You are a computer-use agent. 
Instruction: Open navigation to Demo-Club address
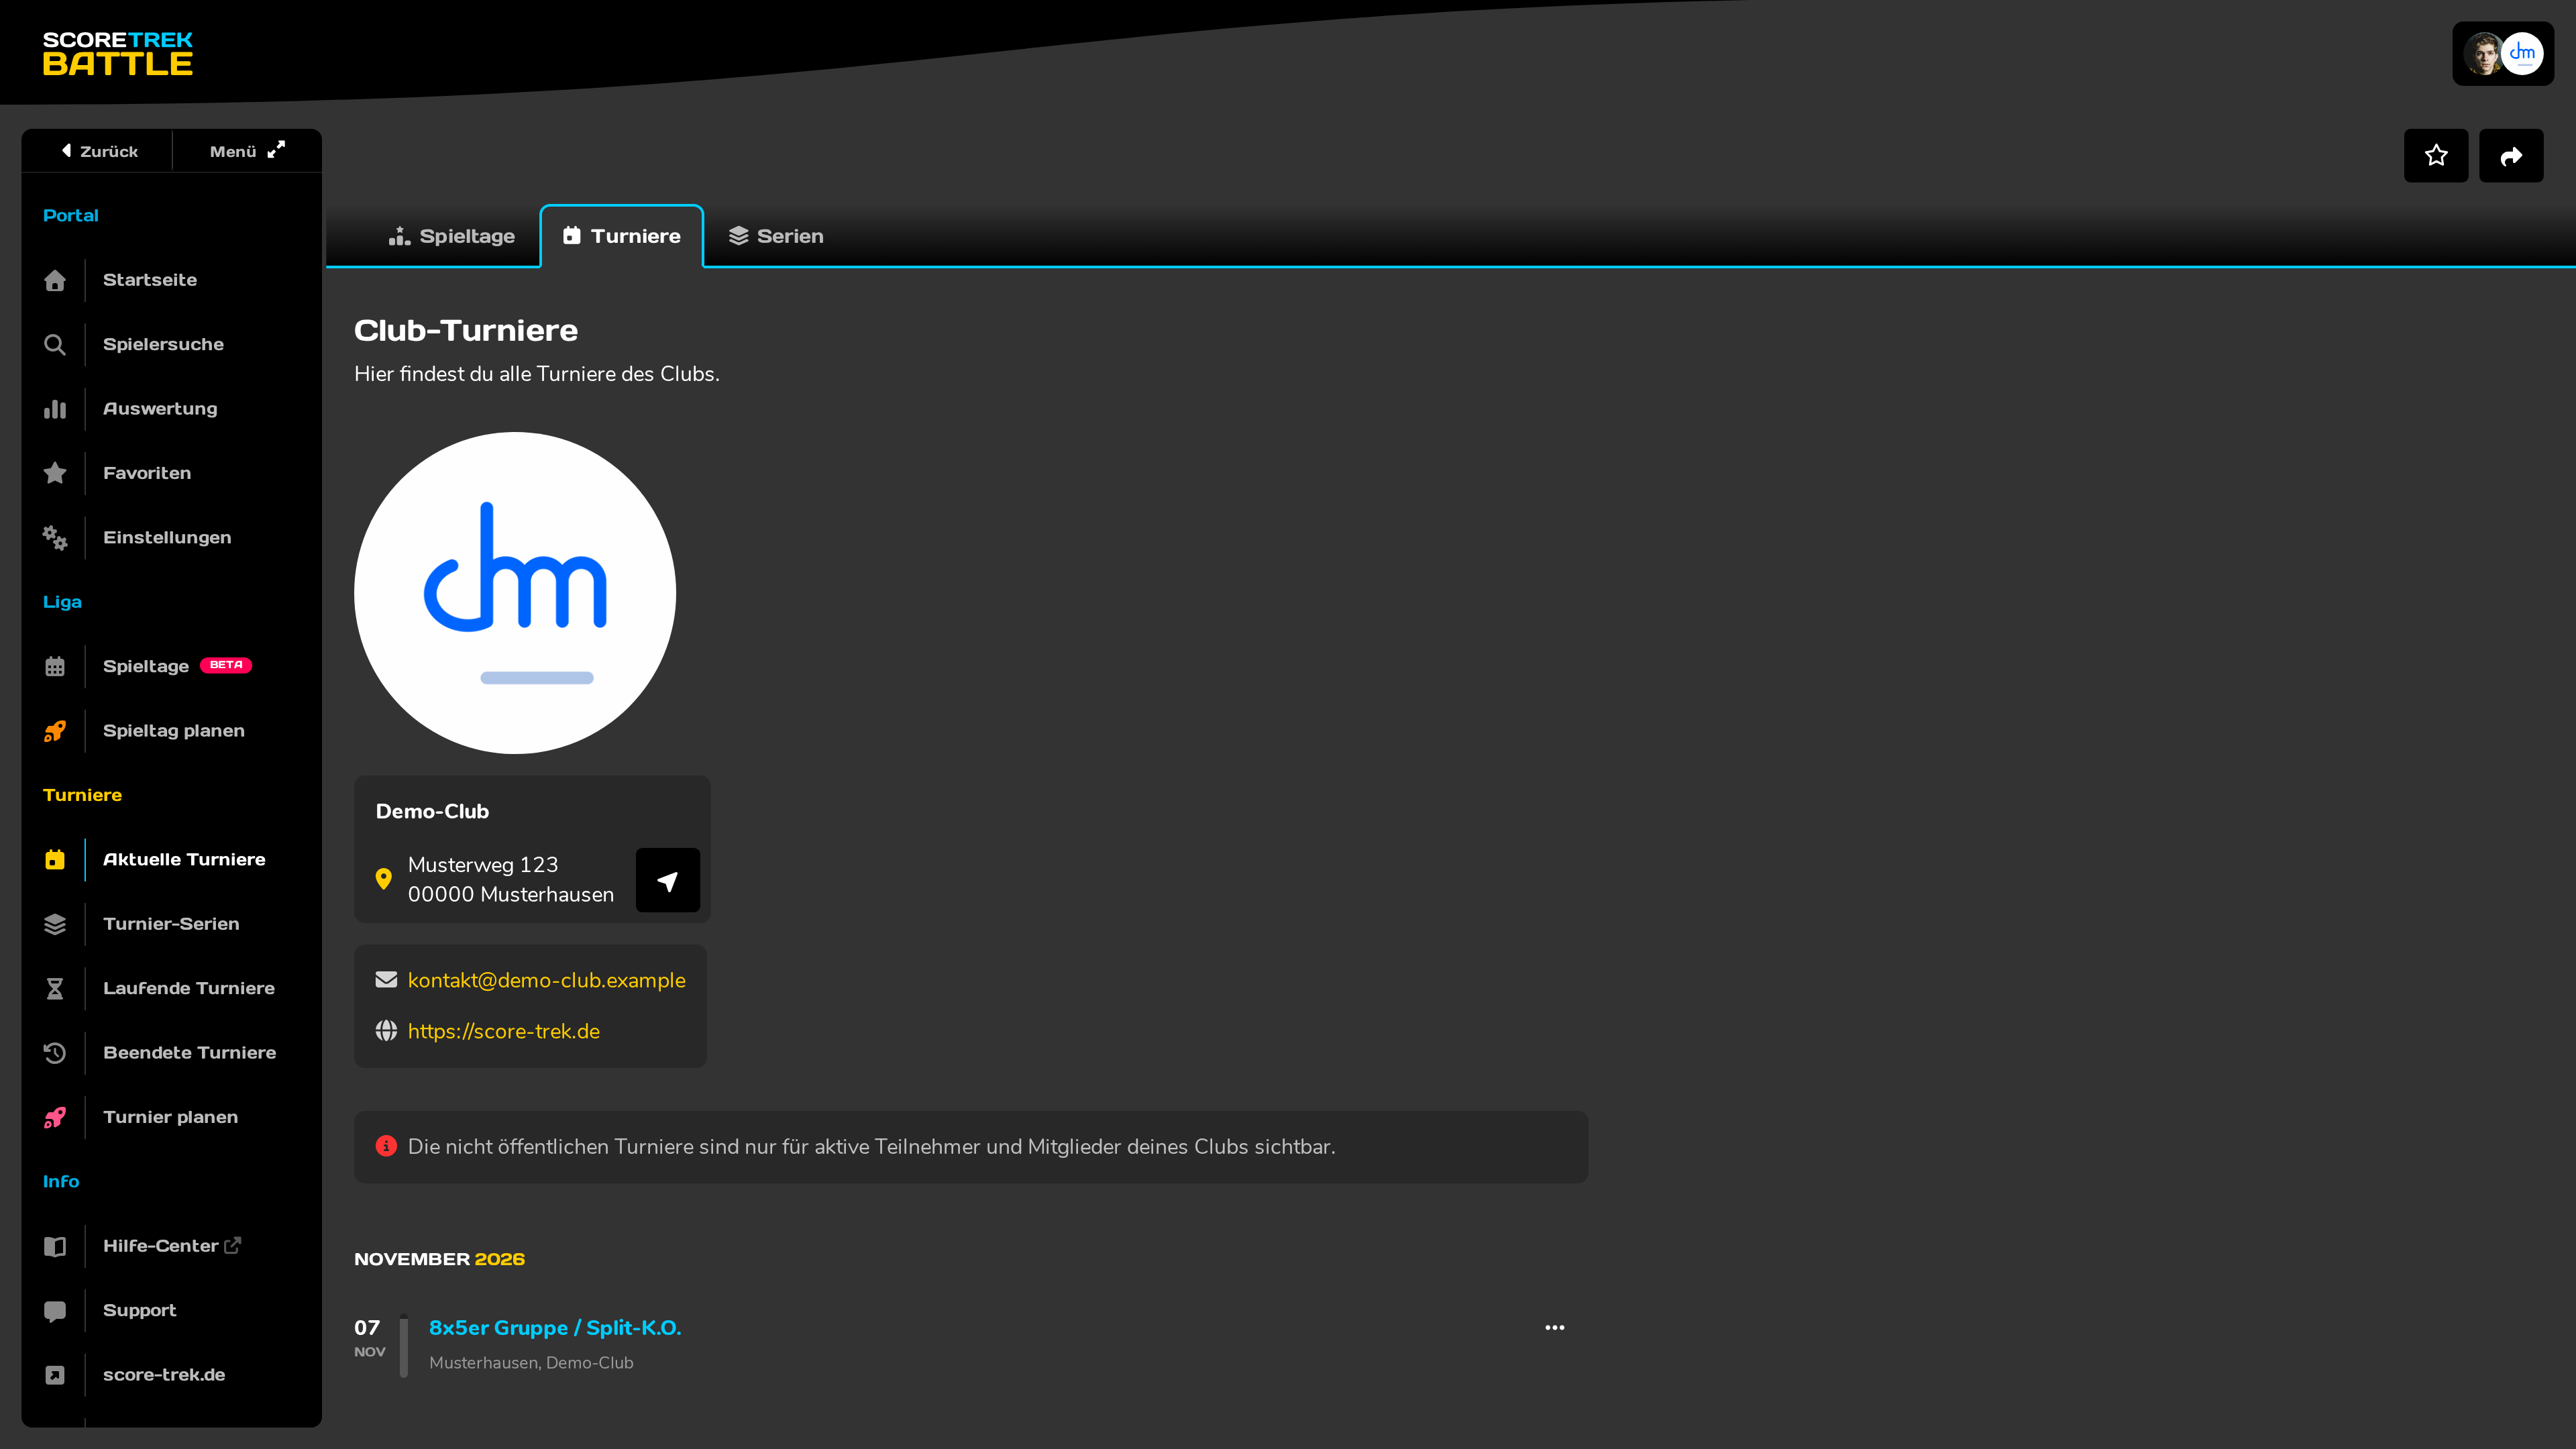click(667, 880)
